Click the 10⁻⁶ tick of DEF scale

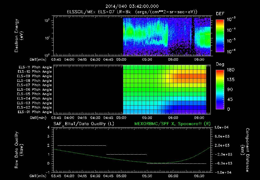pos(231,51)
